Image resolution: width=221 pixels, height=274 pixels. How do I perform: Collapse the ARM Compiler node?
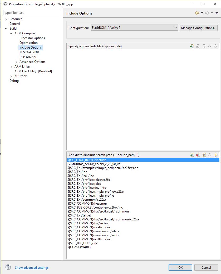[11, 33]
